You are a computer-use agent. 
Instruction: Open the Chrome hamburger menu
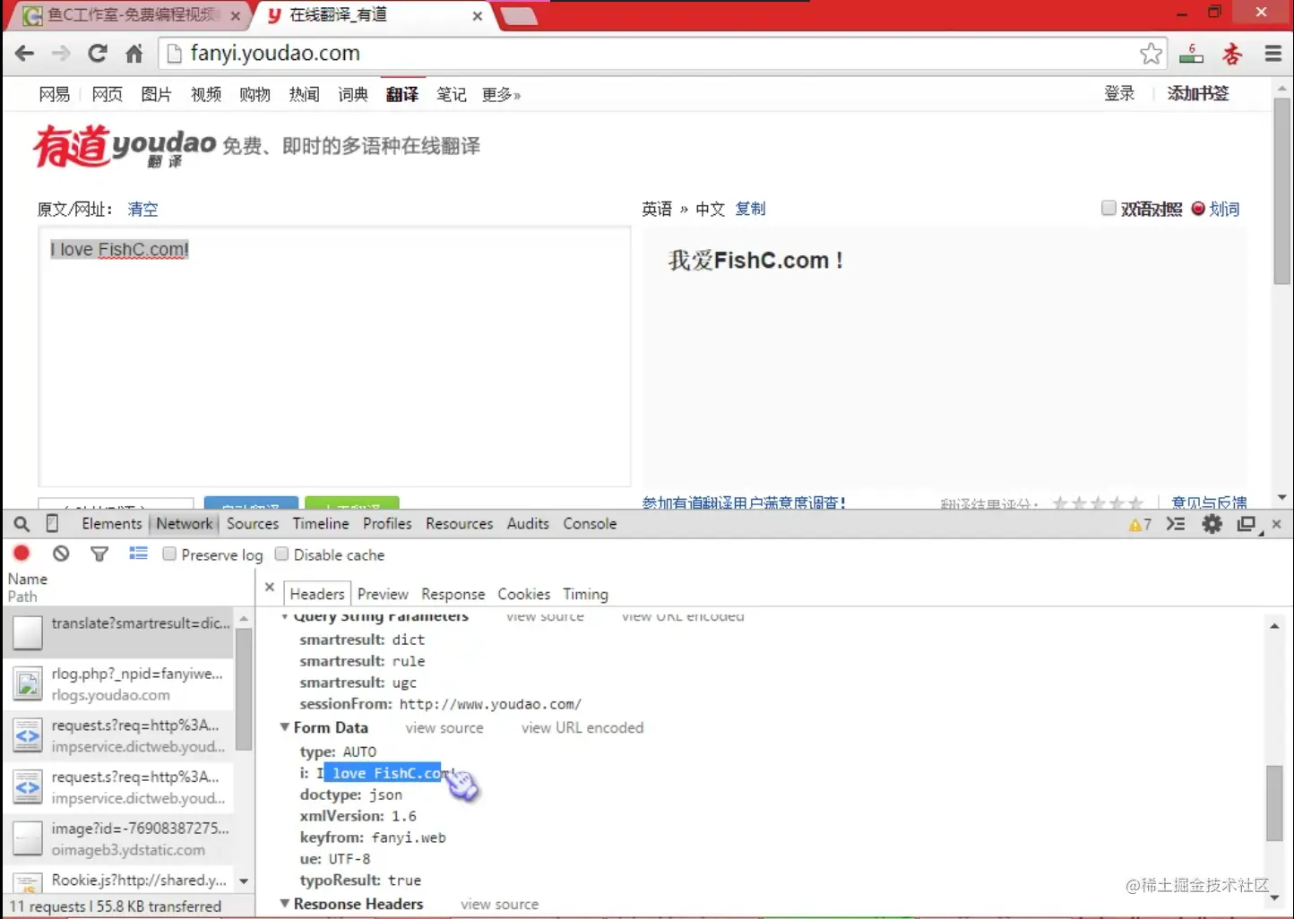[1273, 54]
